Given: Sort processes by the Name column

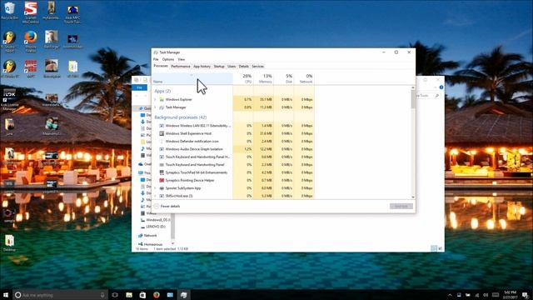Looking at the screenshot, I should pyautogui.click(x=192, y=78).
